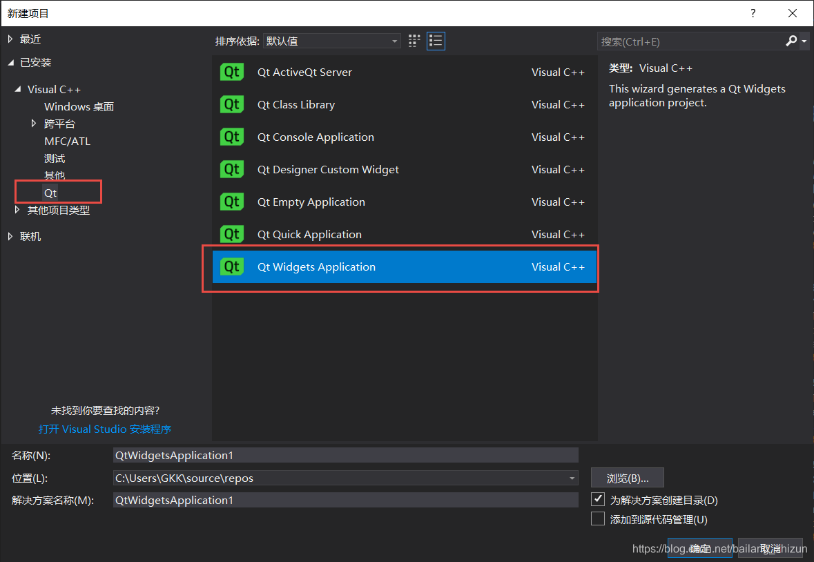Open the sort by 默认值 dropdown

[x=331, y=41]
